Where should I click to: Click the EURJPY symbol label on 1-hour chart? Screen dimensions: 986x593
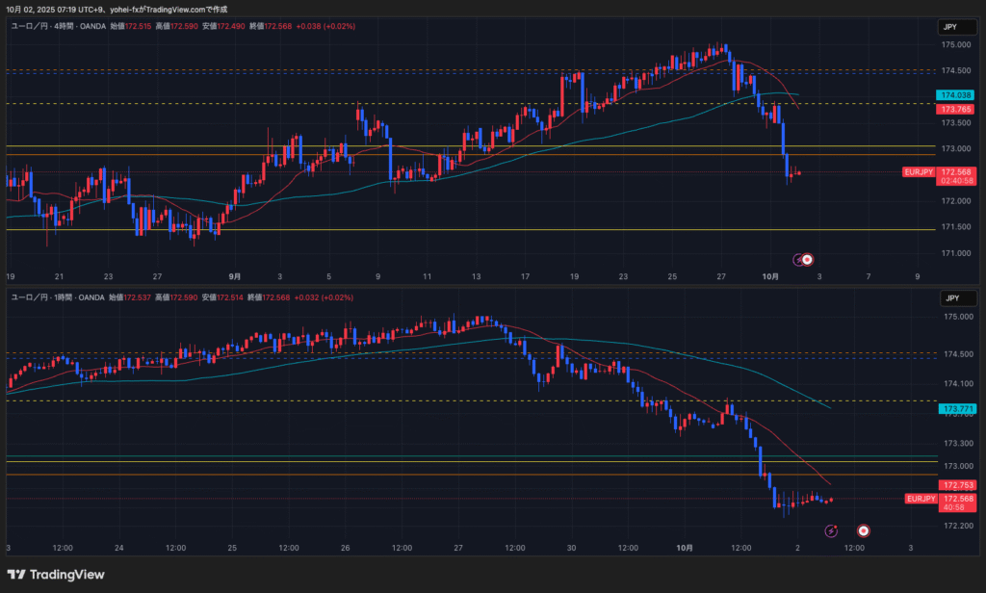[921, 499]
